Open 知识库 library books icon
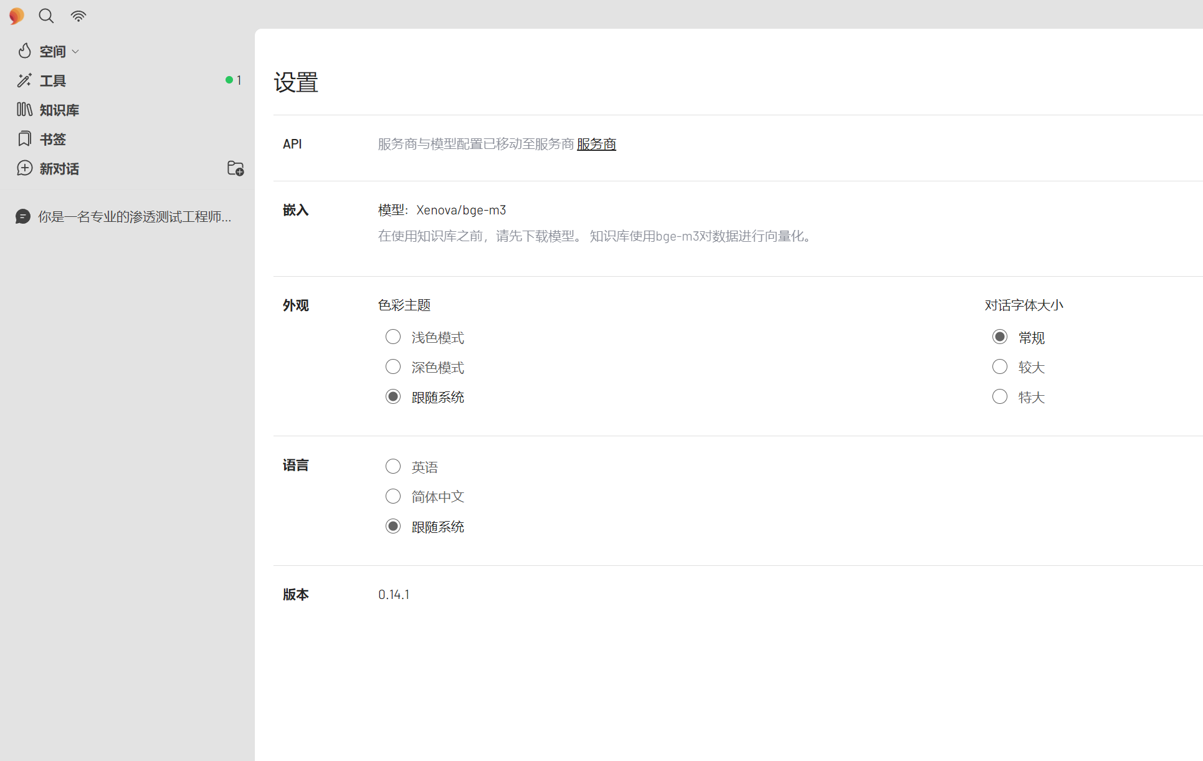1203x761 pixels. [24, 110]
